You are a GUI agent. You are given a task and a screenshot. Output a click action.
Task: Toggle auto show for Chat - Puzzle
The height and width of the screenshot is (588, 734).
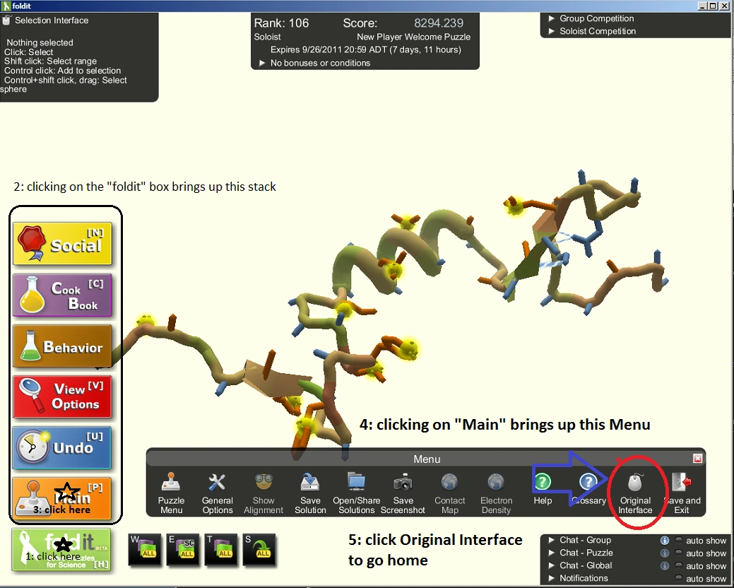click(678, 553)
